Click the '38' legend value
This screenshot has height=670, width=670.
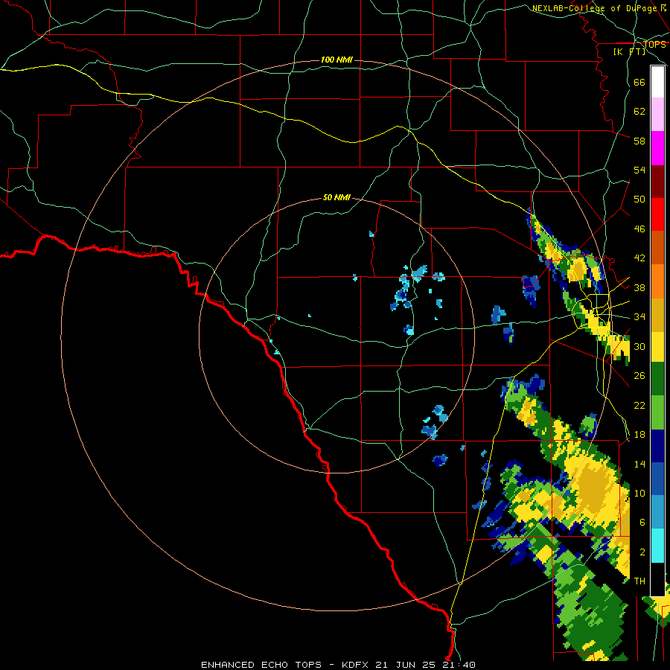(x=639, y=287)
